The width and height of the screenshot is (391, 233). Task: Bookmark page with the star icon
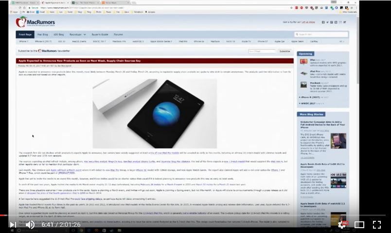pos(291,8)
